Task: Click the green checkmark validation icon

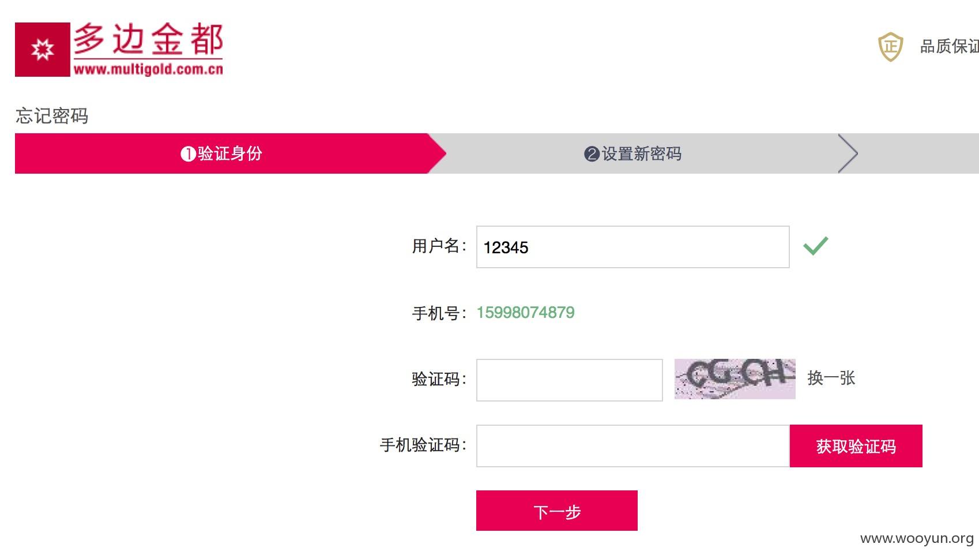Action: 815,246
